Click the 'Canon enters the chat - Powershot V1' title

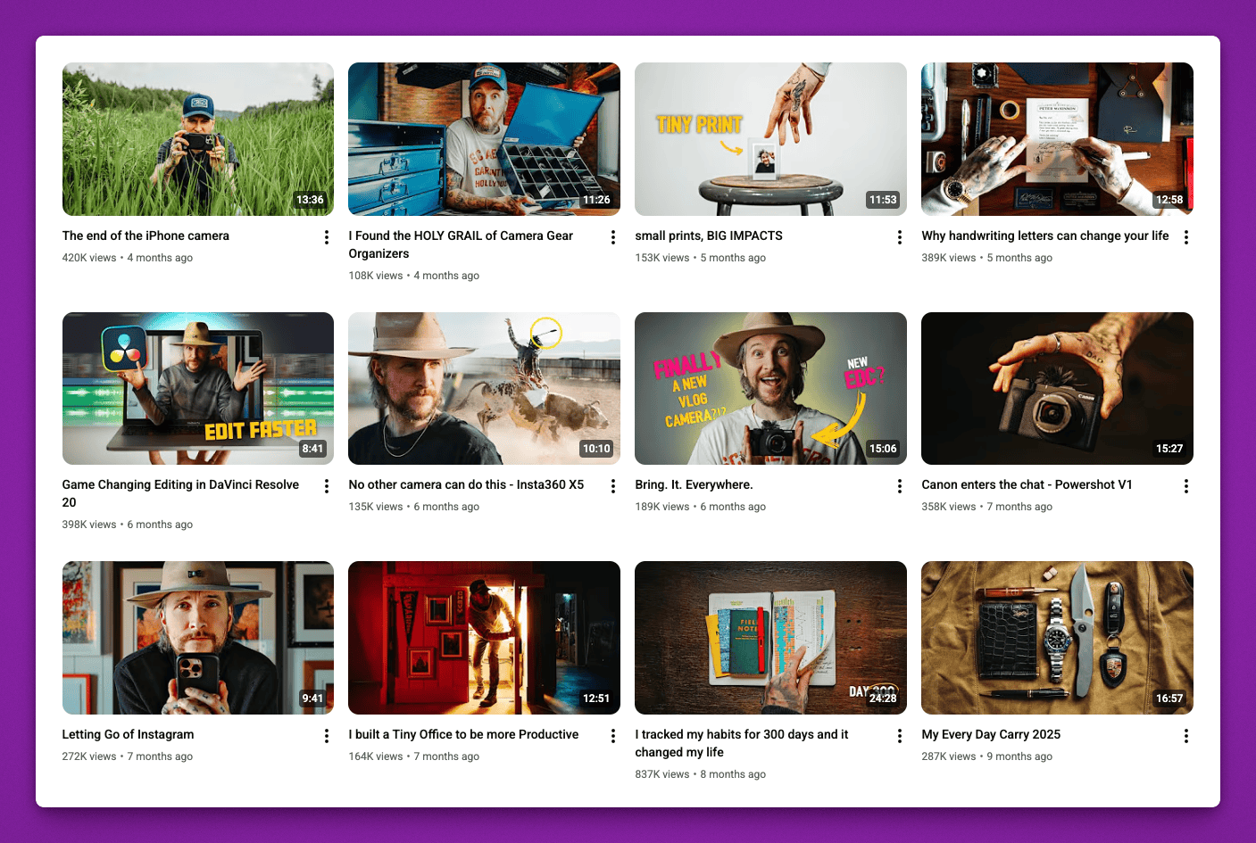tap(1027, 485)
